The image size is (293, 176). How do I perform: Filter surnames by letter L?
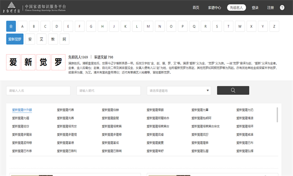(x=137, y=26)
